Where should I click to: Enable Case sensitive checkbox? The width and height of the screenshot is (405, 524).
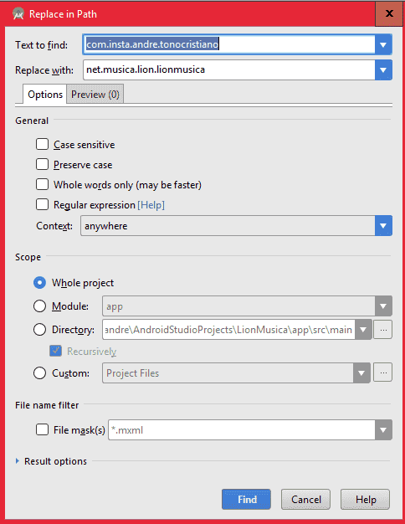pos(42,144)
